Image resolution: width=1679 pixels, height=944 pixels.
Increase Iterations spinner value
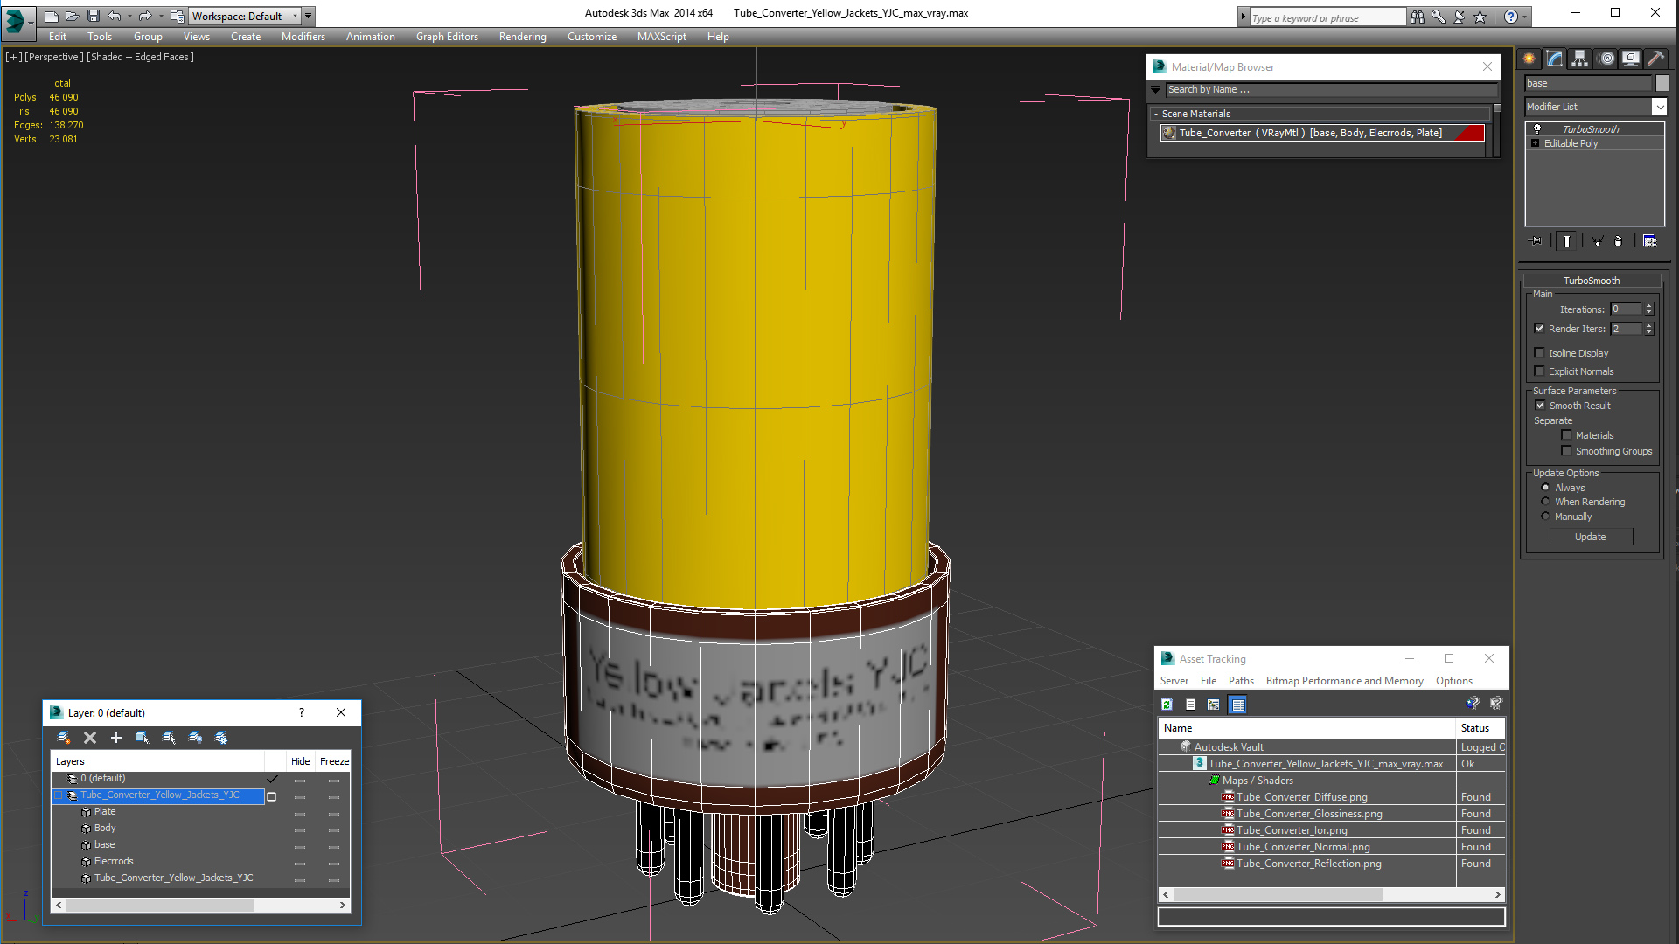(x=1649, y=306)
